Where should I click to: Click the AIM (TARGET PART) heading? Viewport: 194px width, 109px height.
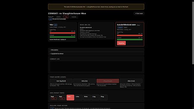coord(57,93)
